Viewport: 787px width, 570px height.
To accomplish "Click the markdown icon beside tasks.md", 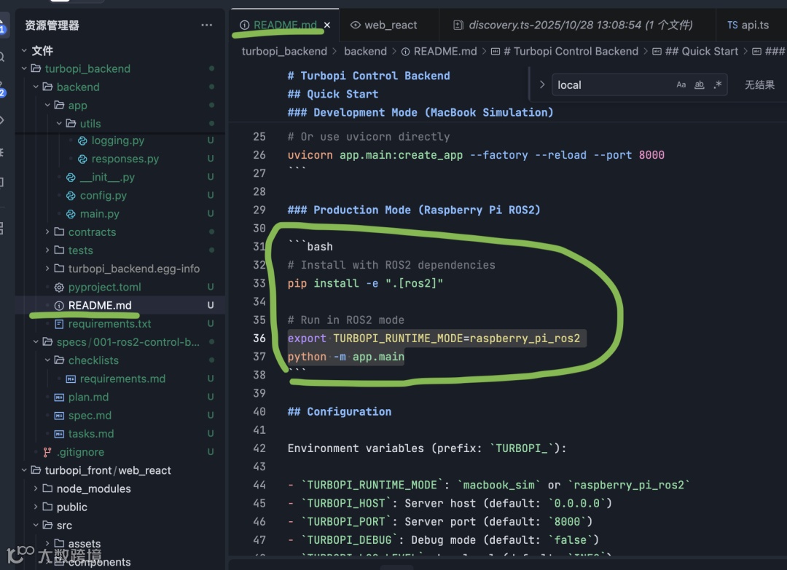I will (x=59, y=434).
